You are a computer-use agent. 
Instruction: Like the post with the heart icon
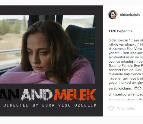point(111,108)
